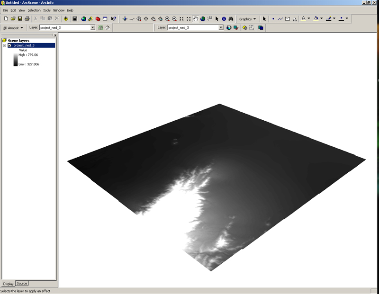Uncheck the project_ned_3 layer visibility checkbox

coord(9,45)
